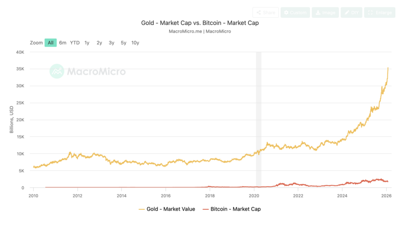
Task: Switch chart range to 10y
Action: pos(135,43)
